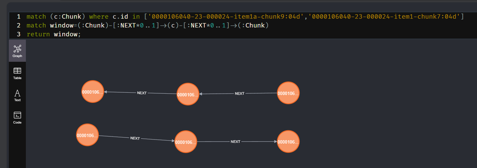Click line number 2 in the editor gutter

(18, 25)
